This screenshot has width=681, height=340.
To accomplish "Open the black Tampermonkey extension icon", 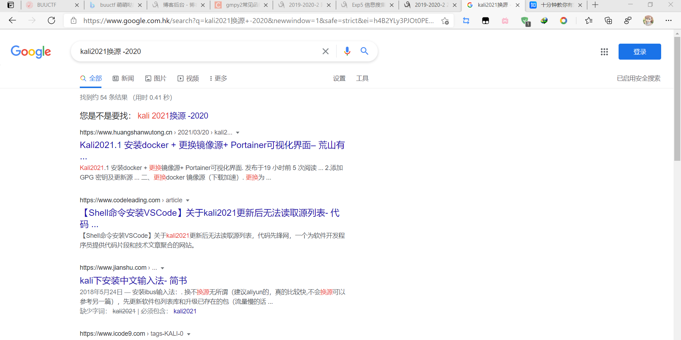I will (486, 21).
